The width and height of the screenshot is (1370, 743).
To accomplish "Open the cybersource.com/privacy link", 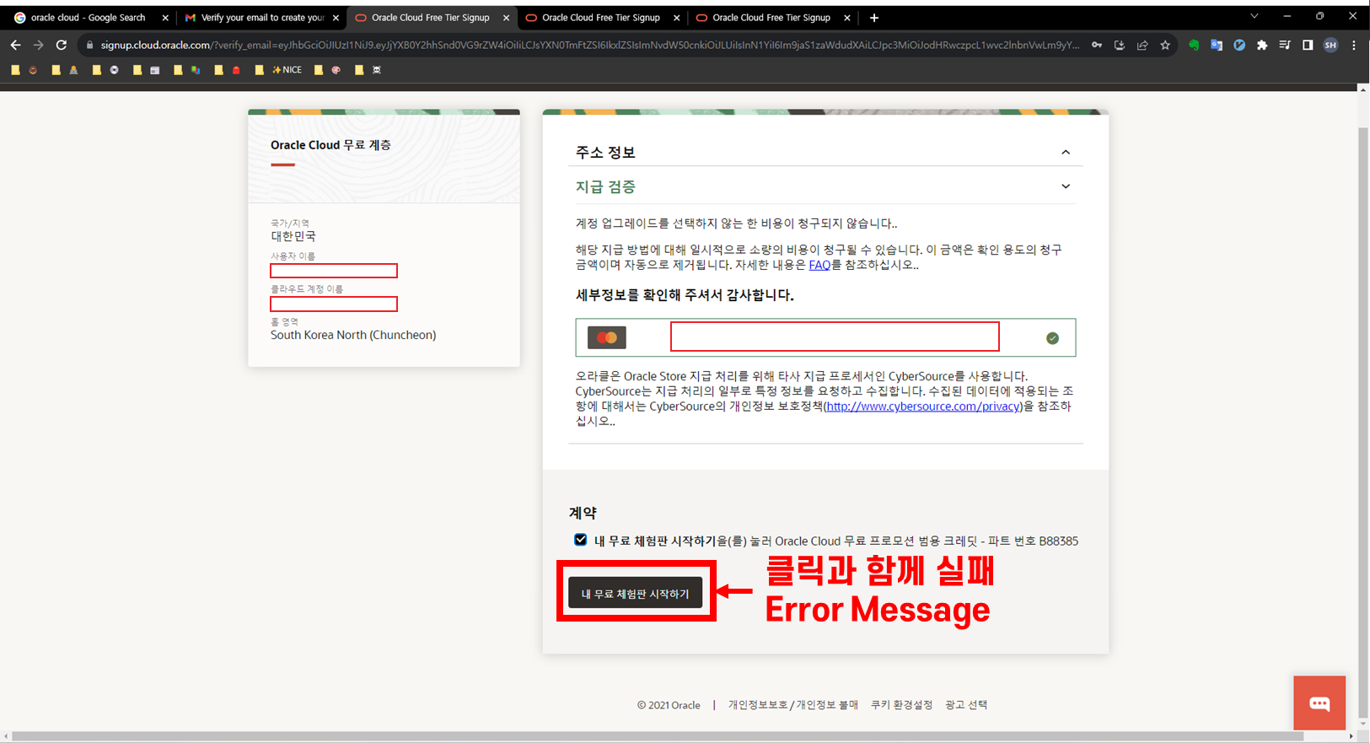I will coord(923,406).
